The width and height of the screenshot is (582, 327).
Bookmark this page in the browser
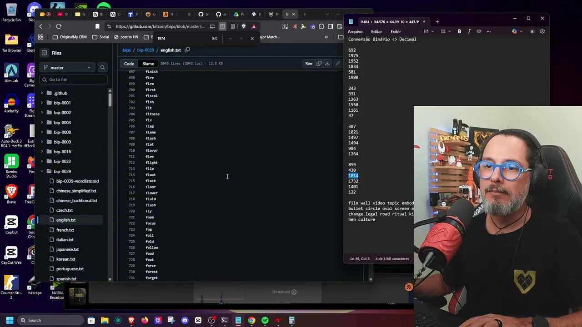pos(97,26)
